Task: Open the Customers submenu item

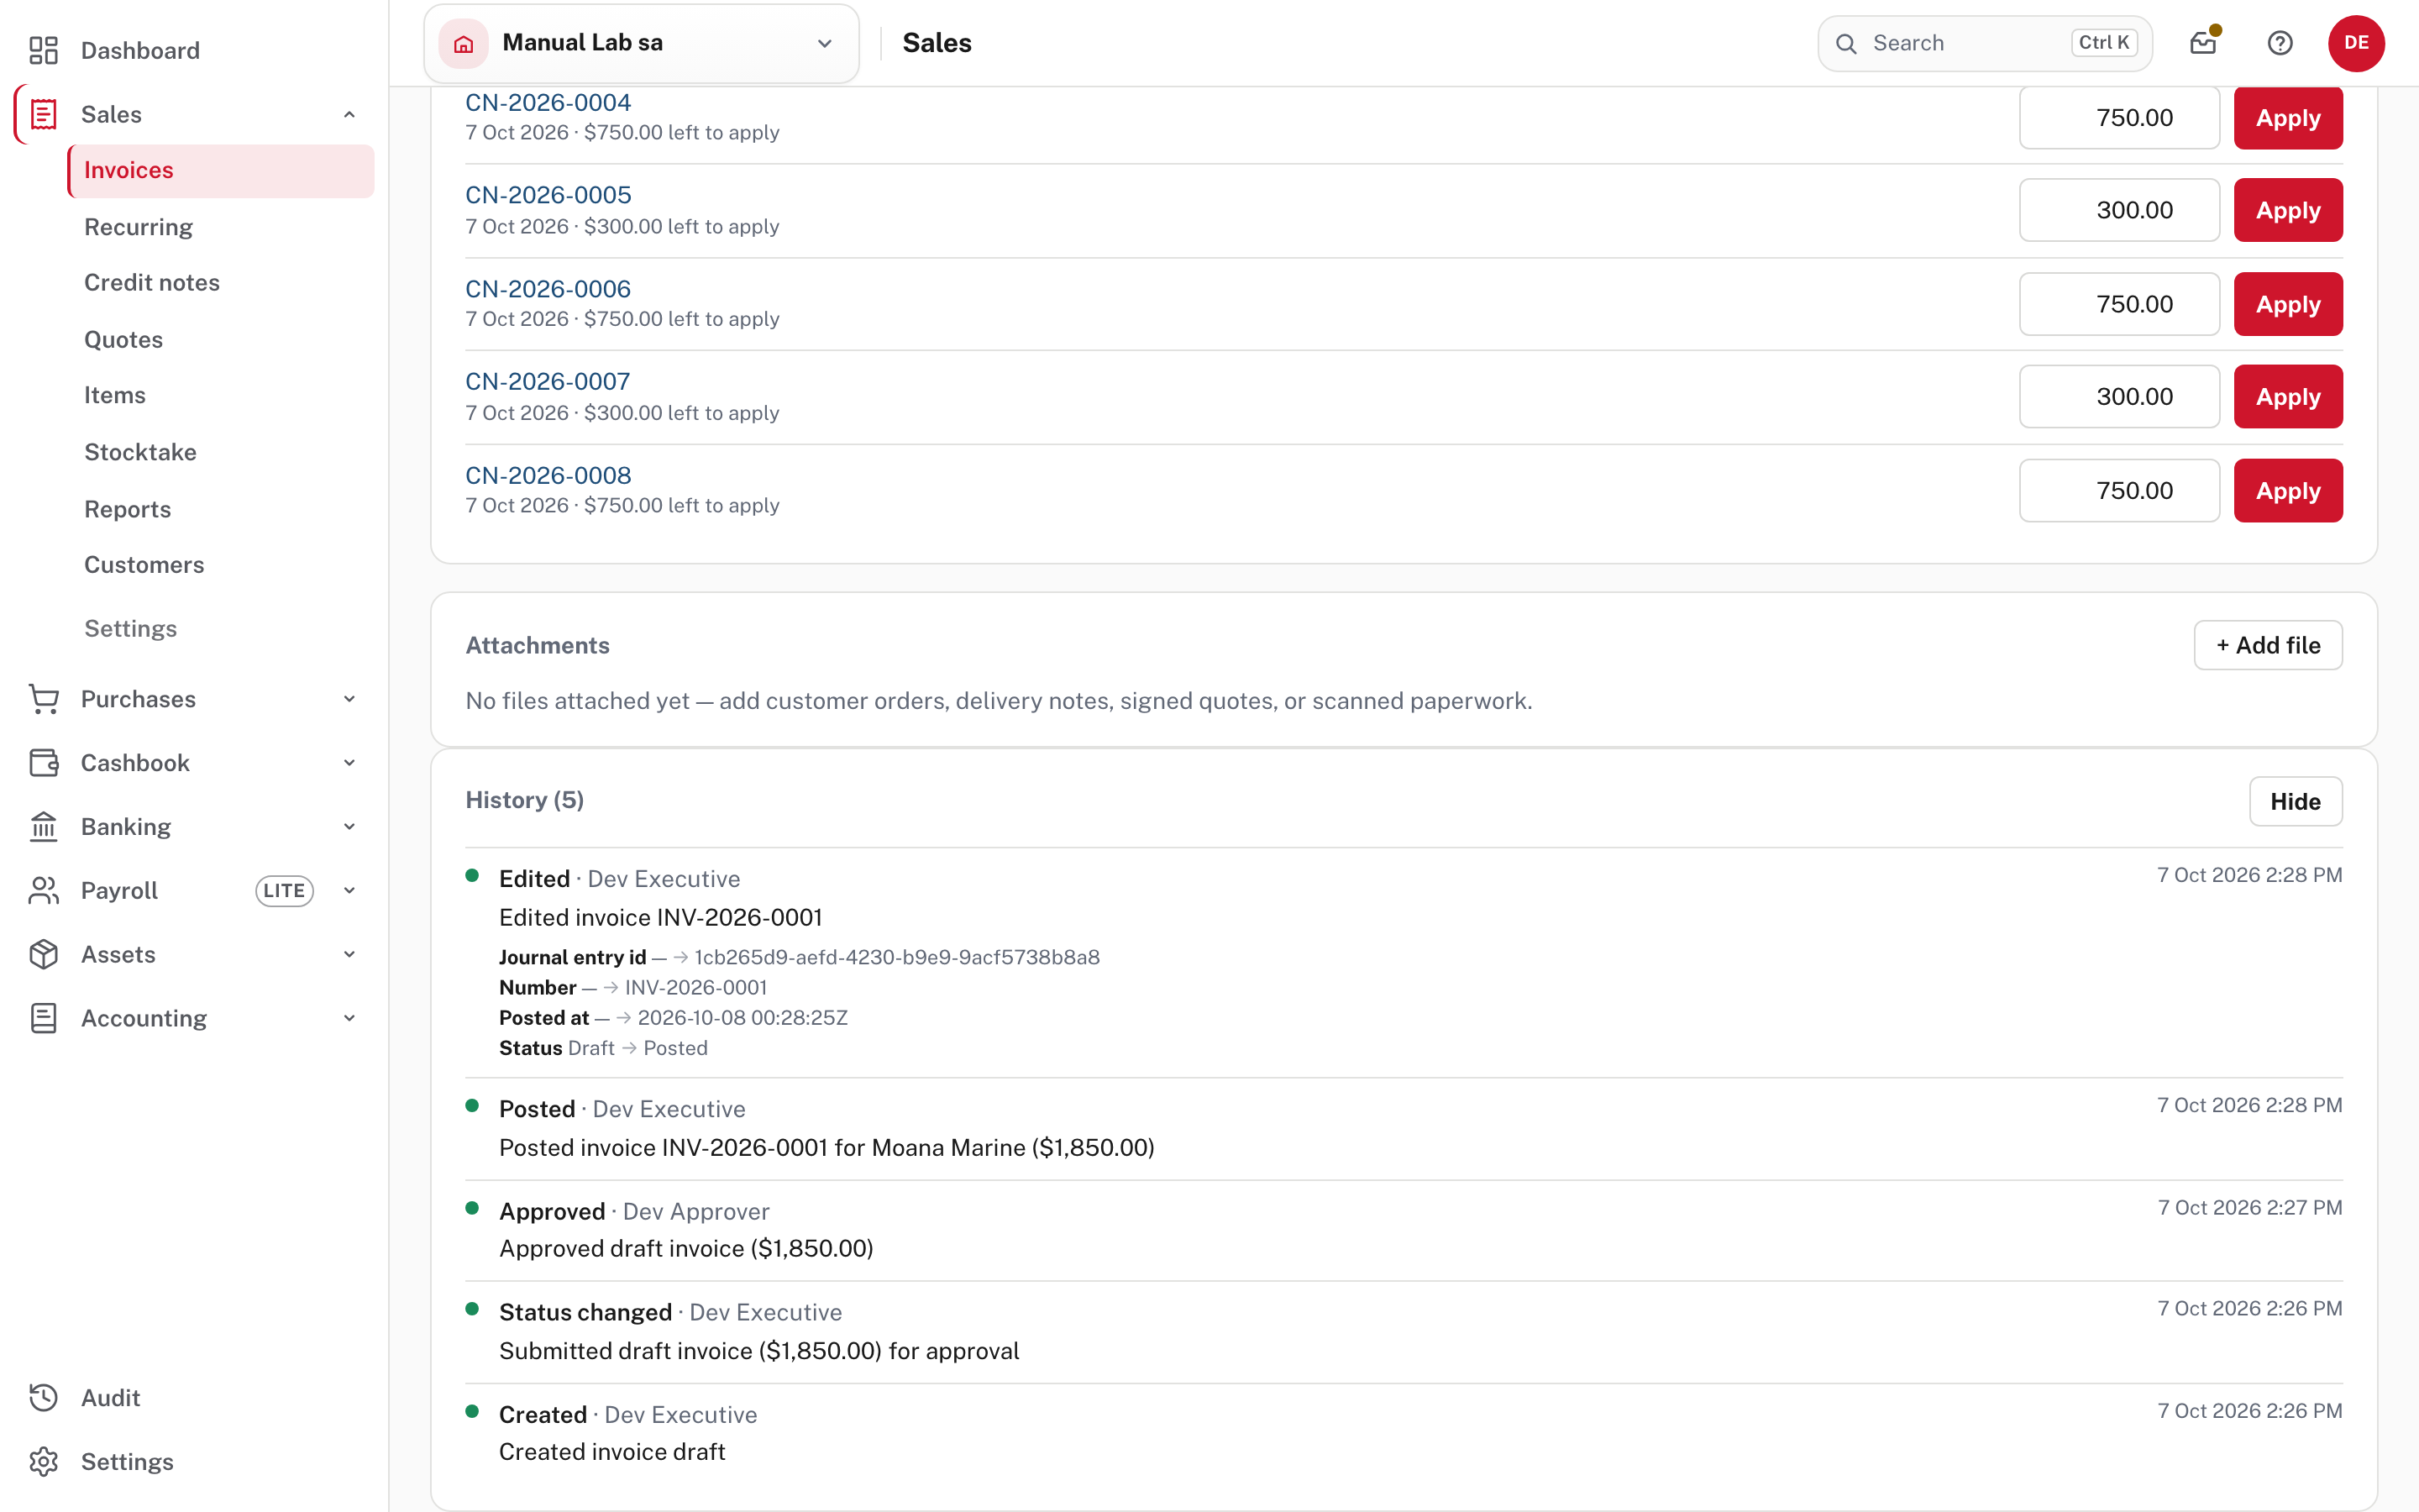Action: (144, 564)
